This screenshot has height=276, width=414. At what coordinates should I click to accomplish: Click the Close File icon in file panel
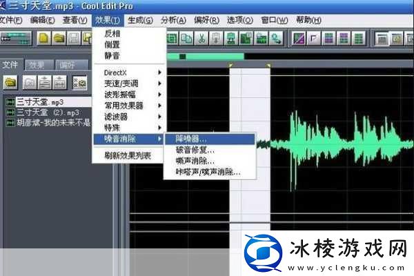[x=30, y=83]
